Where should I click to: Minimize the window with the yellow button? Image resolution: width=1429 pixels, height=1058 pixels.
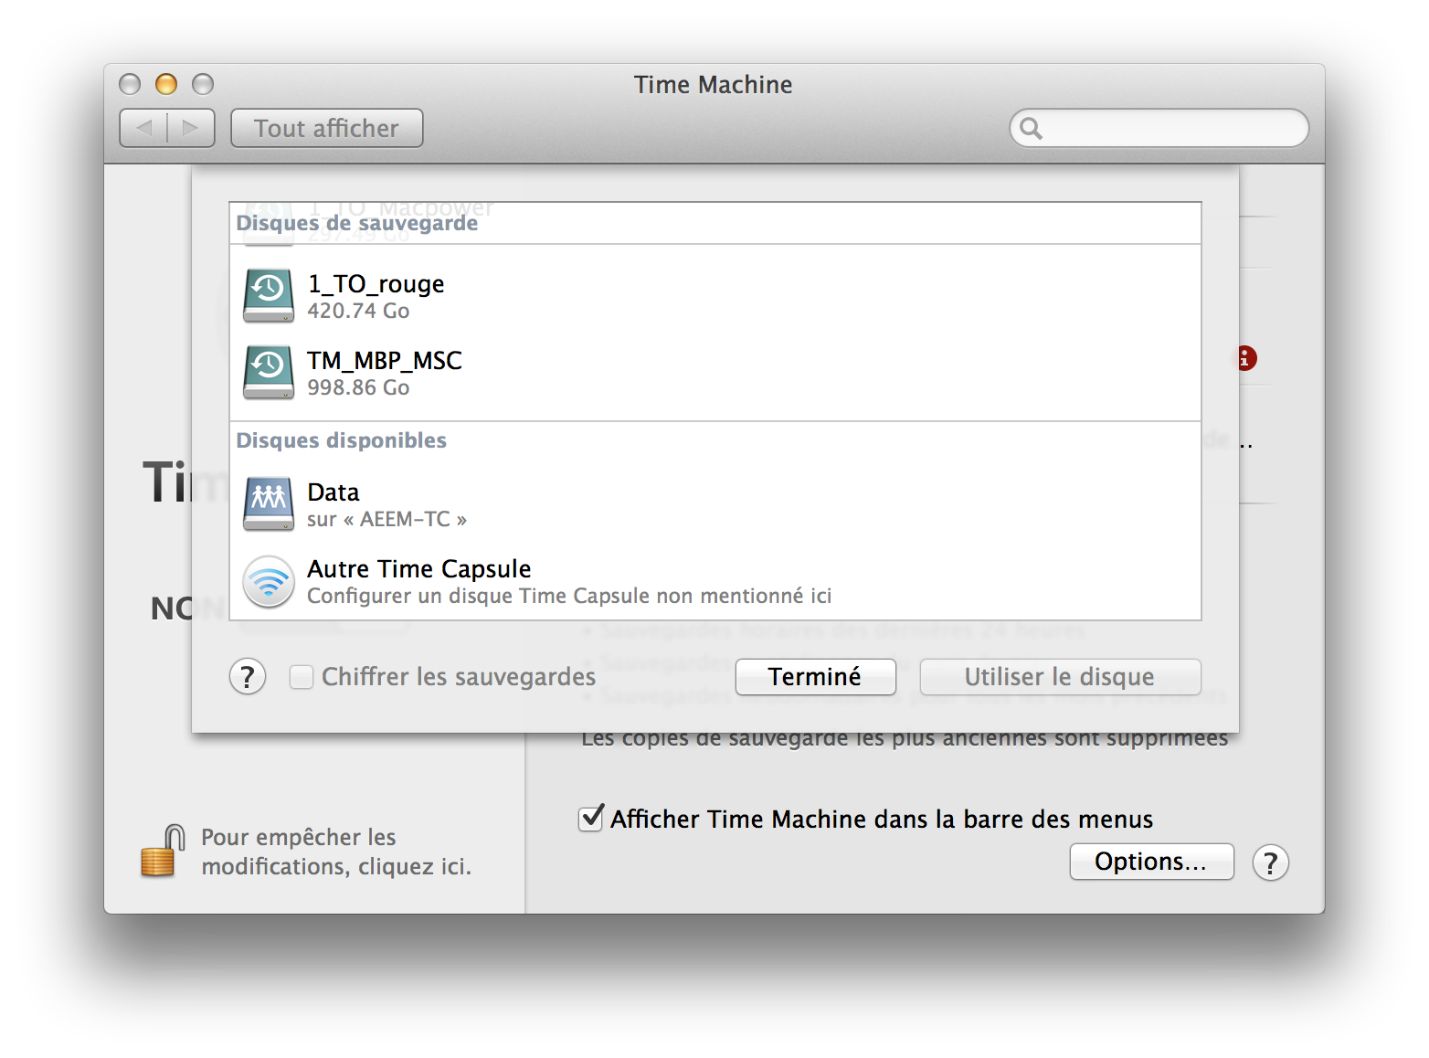(166, 84)
